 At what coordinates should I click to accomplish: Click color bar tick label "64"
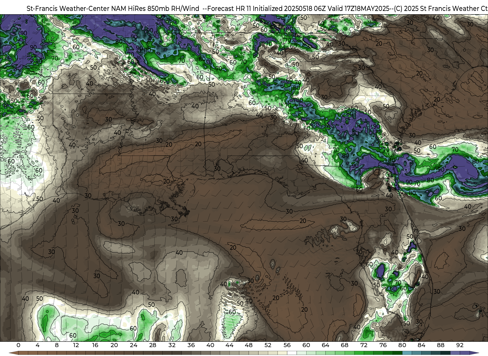(325, 345)
